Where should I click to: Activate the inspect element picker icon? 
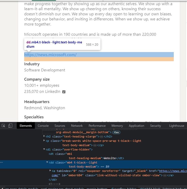coord(4,126)
